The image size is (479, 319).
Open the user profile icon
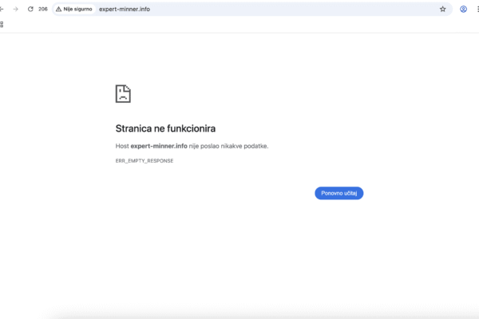(463, 9)
